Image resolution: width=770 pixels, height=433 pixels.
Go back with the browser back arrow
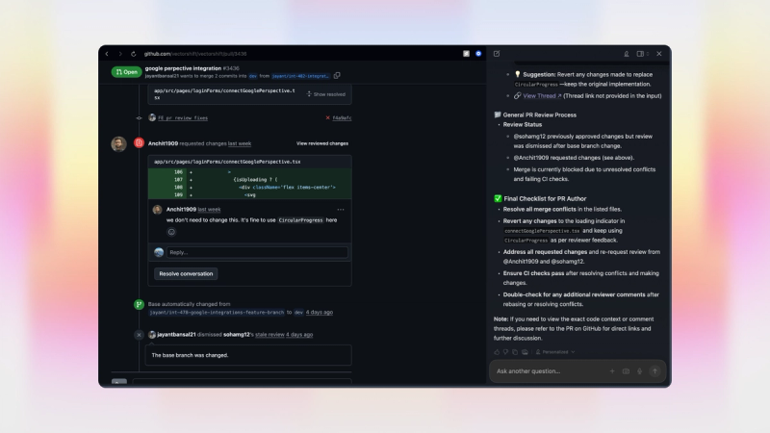(x=107, y=54)
